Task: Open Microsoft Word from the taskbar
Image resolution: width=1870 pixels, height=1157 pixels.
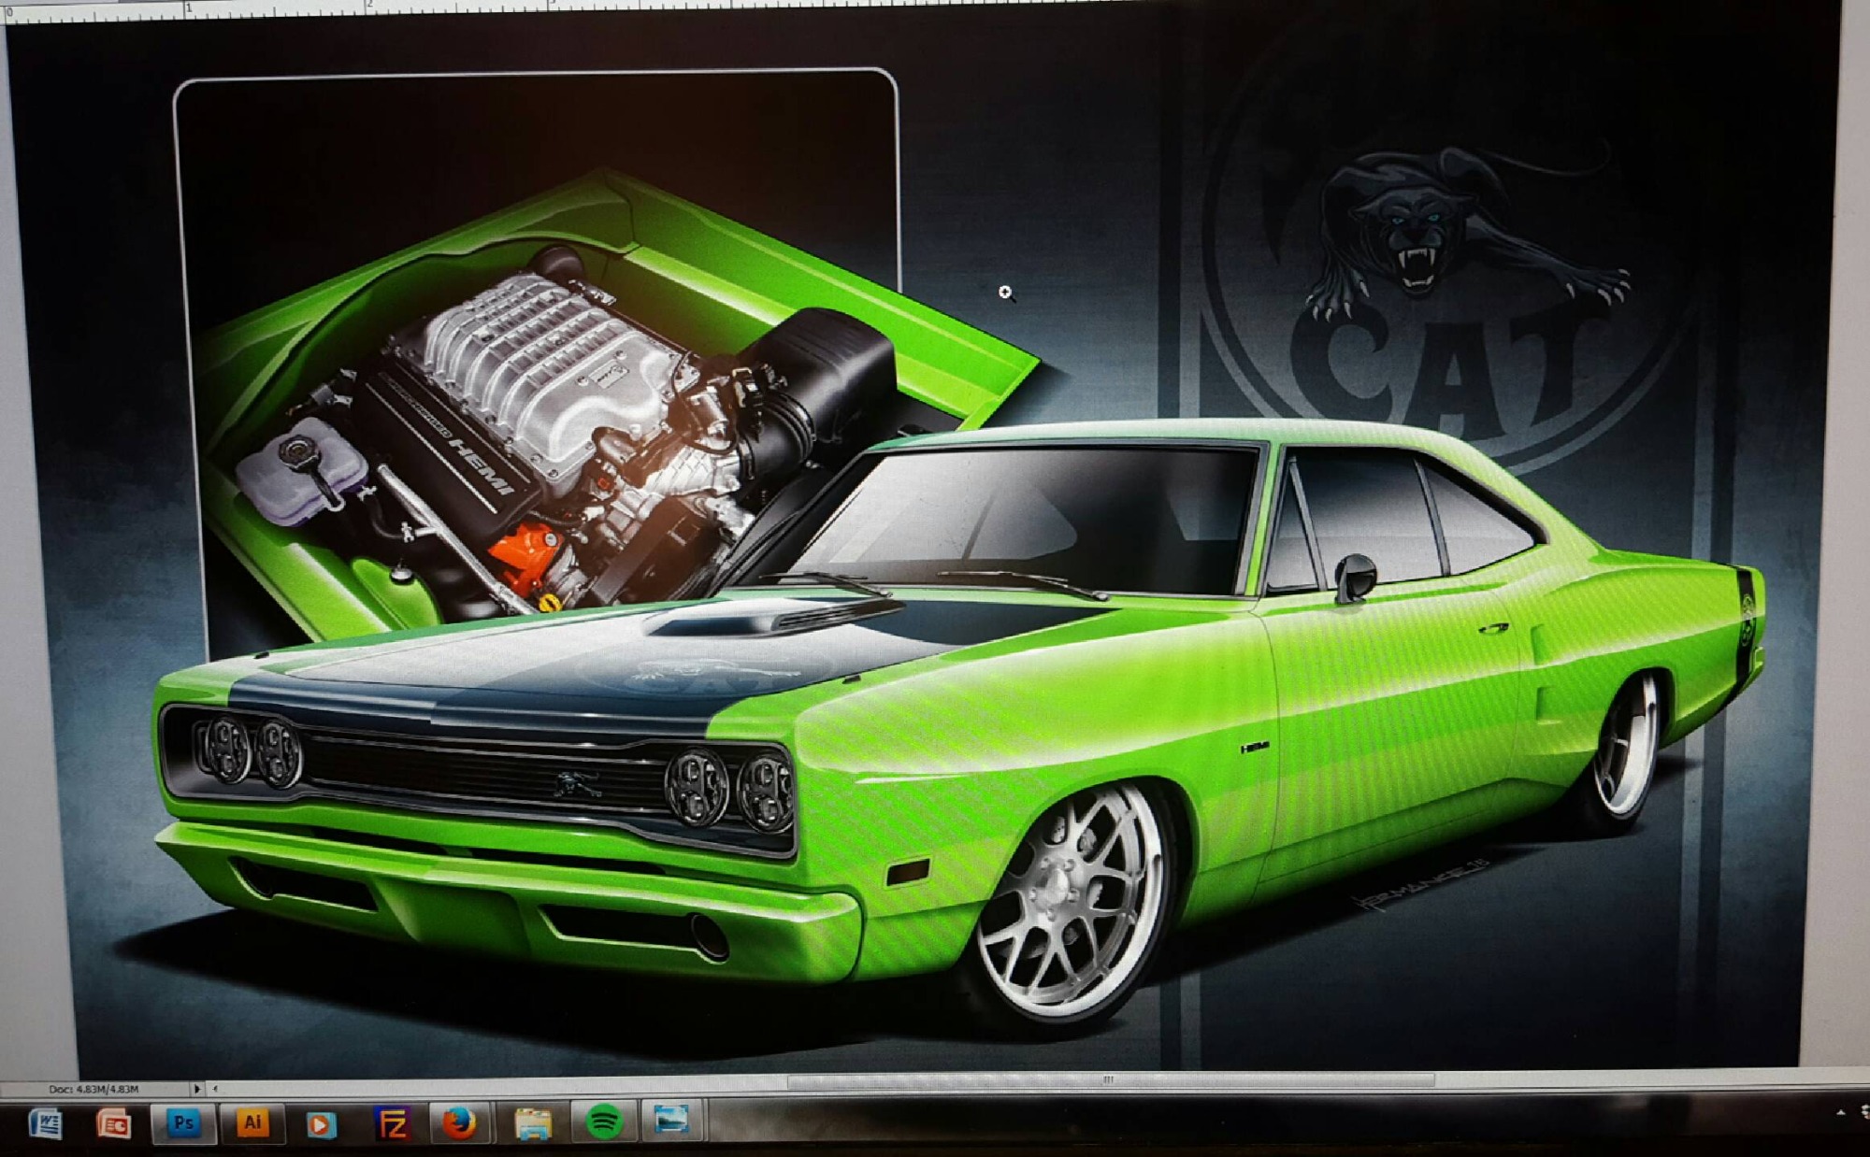Action: point(44,1122)
